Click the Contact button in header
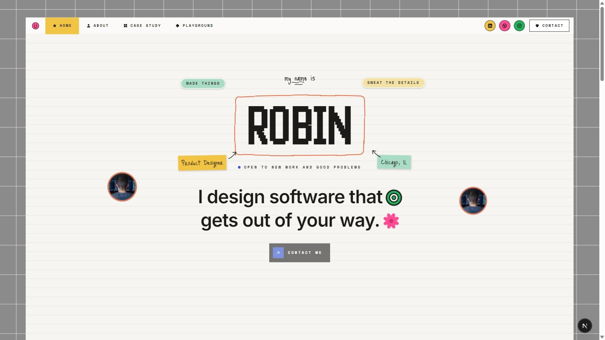 [x=549, y=26]
